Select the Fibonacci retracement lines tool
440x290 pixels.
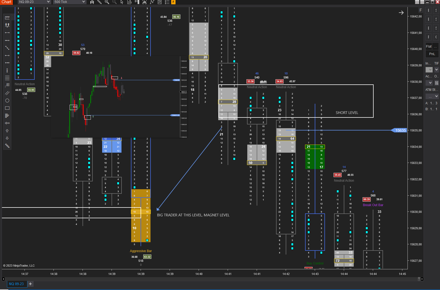(7, 78)
